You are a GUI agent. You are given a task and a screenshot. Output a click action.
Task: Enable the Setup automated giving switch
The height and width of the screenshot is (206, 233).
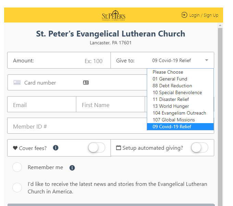(199, 147)
